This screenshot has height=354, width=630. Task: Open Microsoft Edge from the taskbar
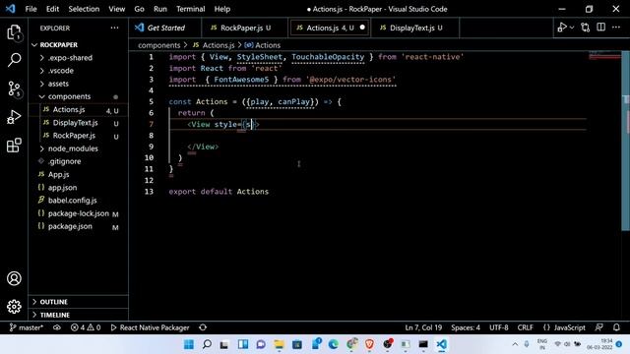click(333, 344)
